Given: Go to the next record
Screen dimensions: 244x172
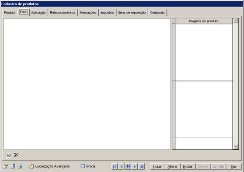Looking at the screenshot, I should (x=135, y=167).
